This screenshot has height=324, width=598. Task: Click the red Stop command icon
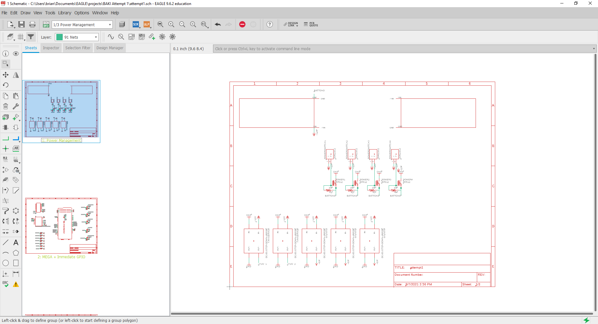point(242,25)
